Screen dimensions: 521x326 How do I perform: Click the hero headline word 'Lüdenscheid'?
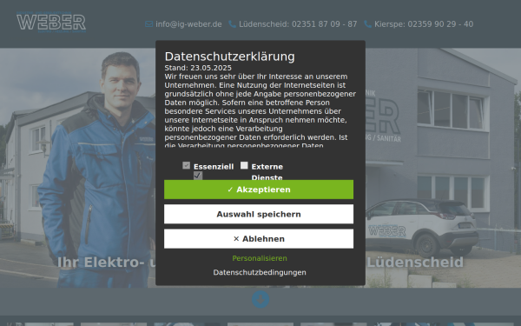415,263
